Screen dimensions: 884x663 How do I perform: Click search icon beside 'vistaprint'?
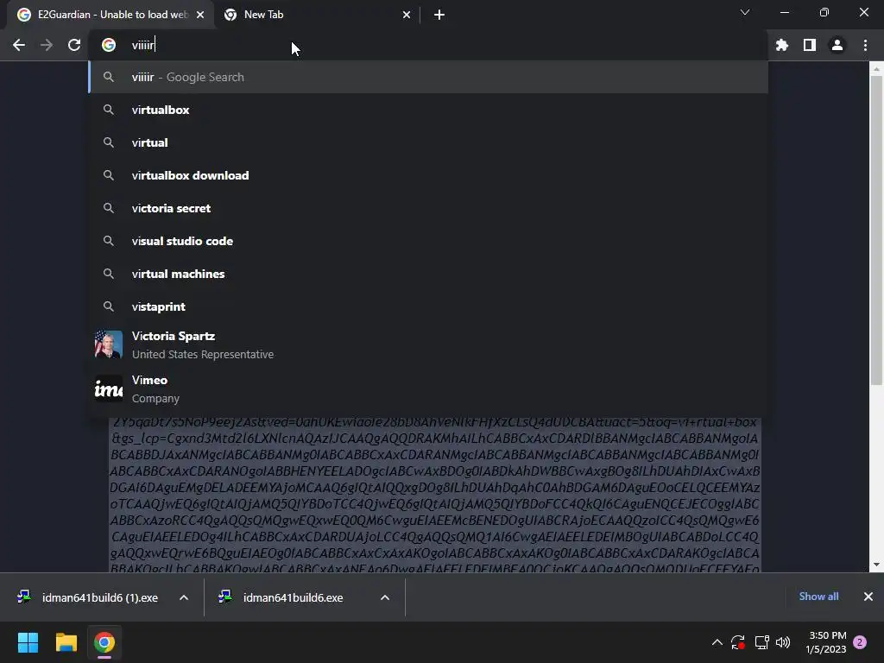point(109,306)
